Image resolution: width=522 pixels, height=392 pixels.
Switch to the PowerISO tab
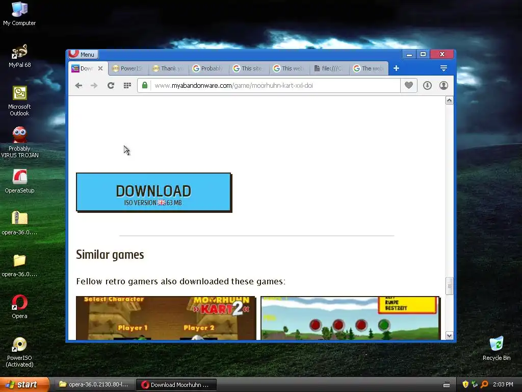[x=128, y=68]
